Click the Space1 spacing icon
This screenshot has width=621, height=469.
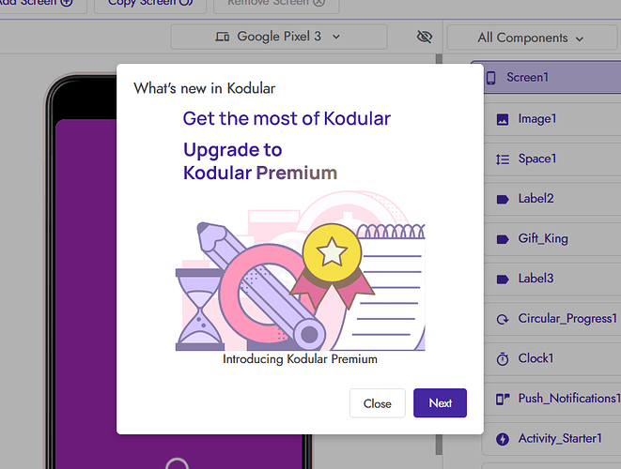503,159
